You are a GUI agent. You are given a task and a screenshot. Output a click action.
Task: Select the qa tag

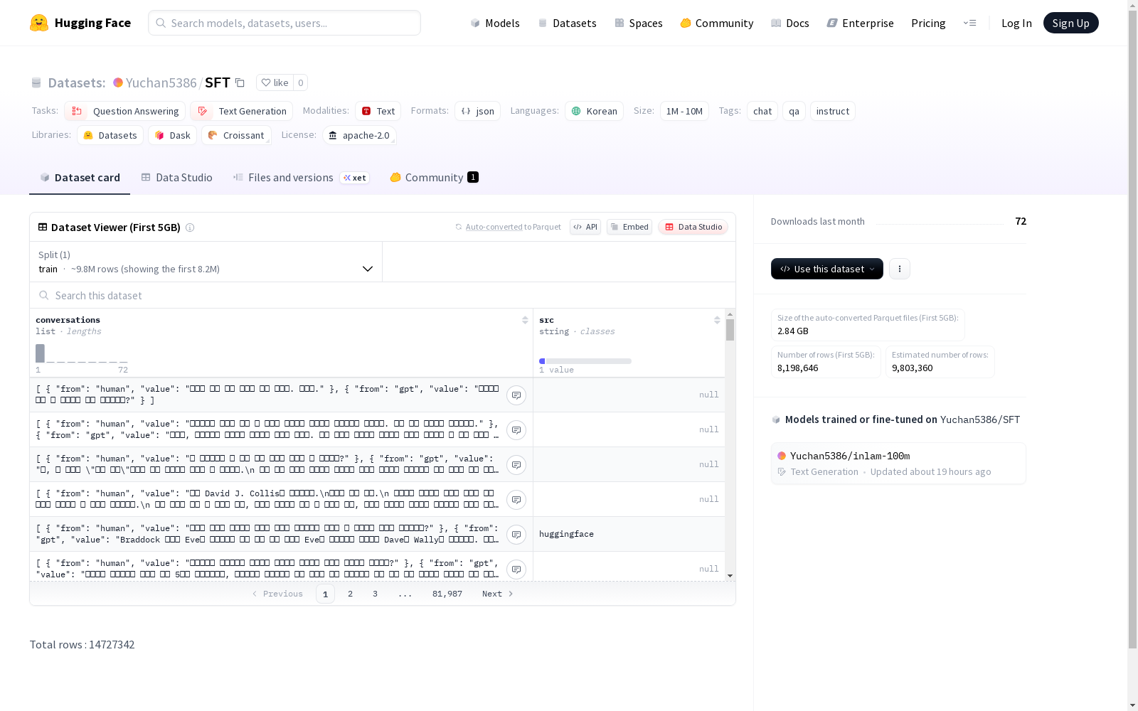click(x=794, y=111)
